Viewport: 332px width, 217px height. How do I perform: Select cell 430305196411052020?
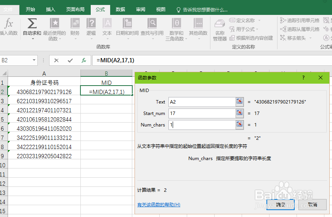point(44,128)
